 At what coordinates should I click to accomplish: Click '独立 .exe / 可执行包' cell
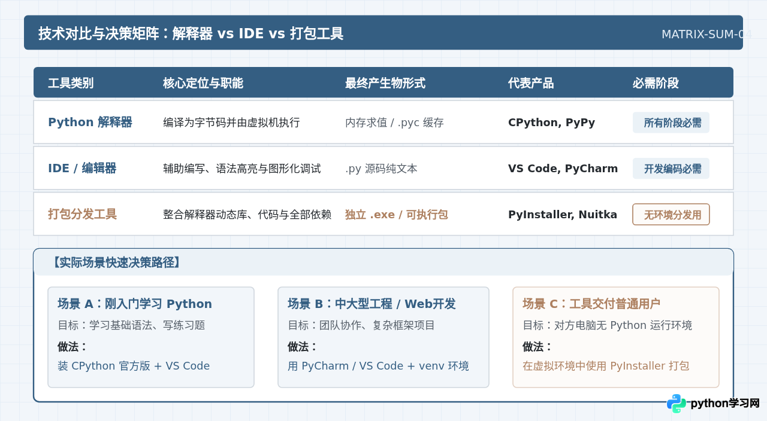tap(397, 214)
